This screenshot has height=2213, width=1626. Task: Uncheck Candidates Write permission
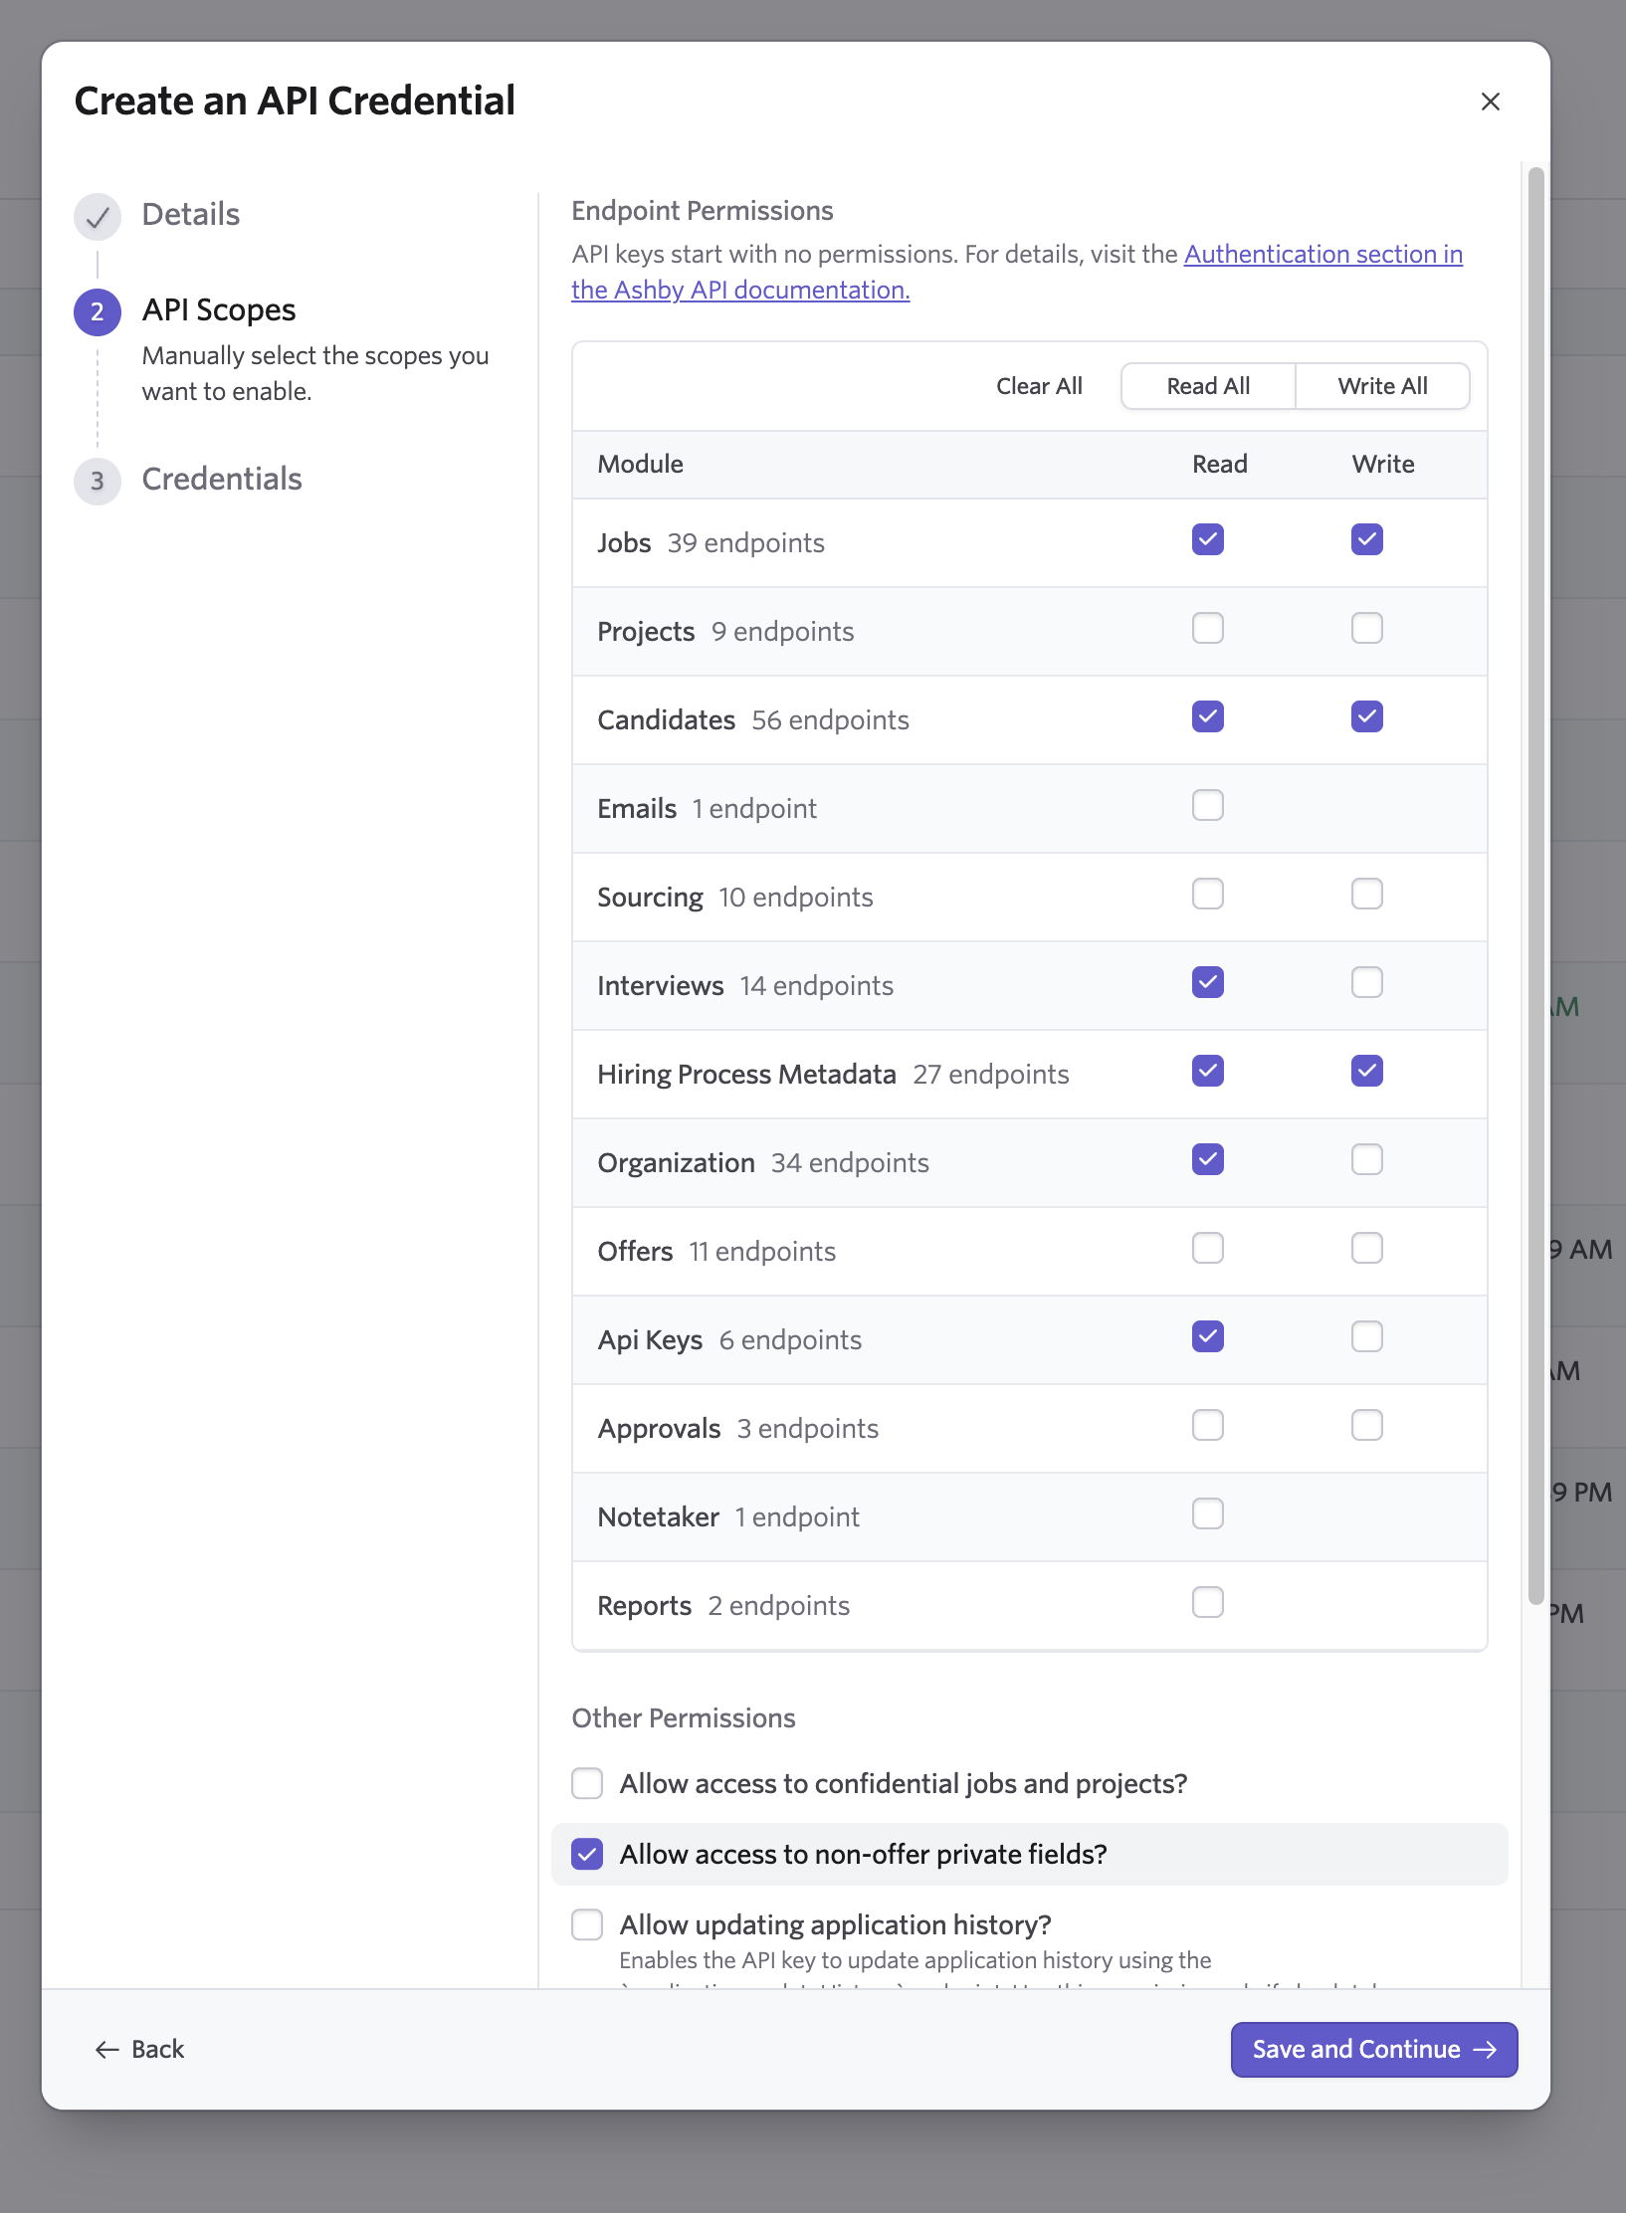tap(1366, 716)
